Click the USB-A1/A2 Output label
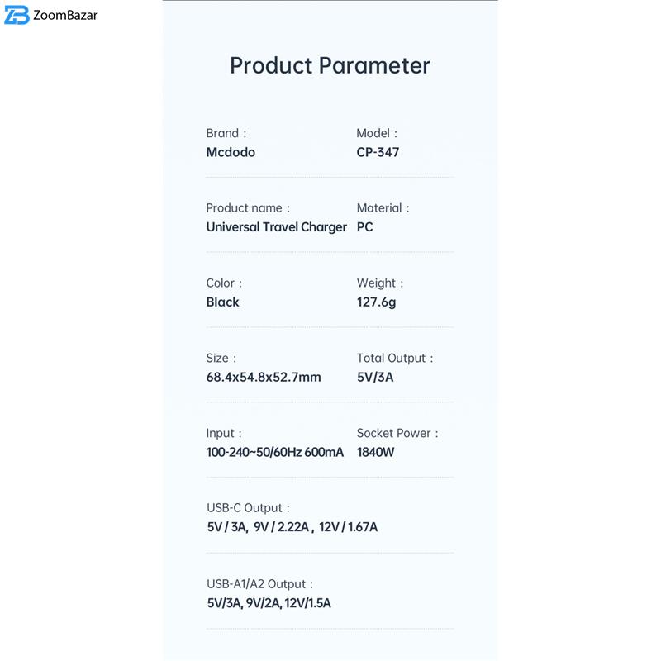This screenshot has height=661, width=661. tap(259, 584)
